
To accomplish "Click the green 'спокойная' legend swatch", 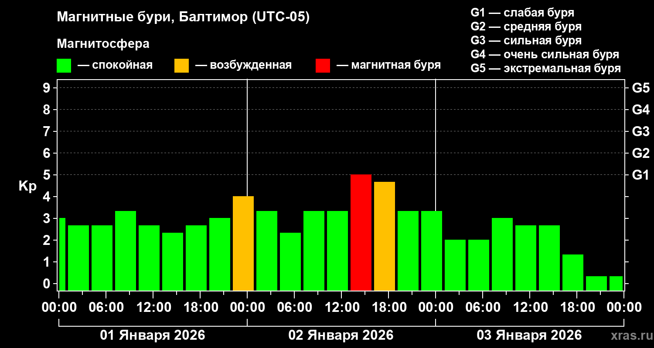I will (x=64, y=66).
